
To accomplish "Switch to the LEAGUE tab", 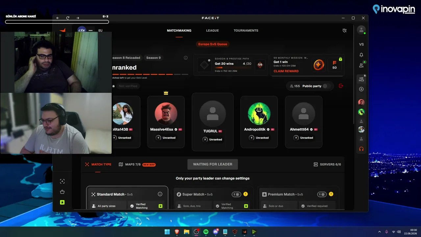I will coord(212,31).
